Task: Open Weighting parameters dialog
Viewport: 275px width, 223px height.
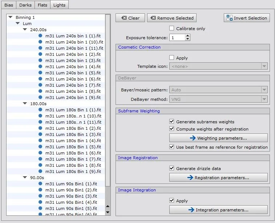Action: click(x=218, y=138)
